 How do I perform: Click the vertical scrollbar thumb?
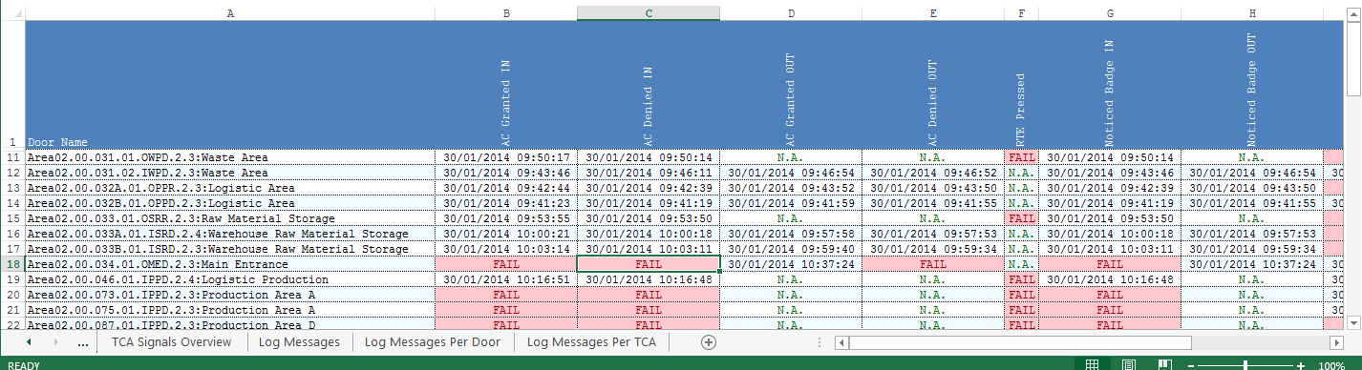1352,59
